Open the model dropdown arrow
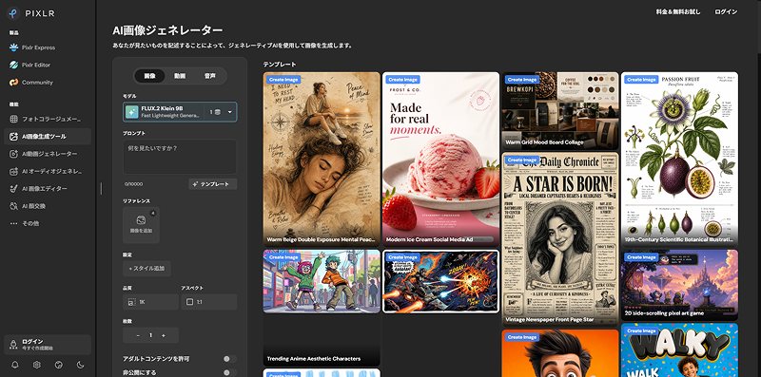This screenshot has height=377, width=761. pos(230,112)
